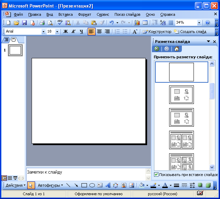Toggle bulleted list formatting

click(x=125, y=32)
